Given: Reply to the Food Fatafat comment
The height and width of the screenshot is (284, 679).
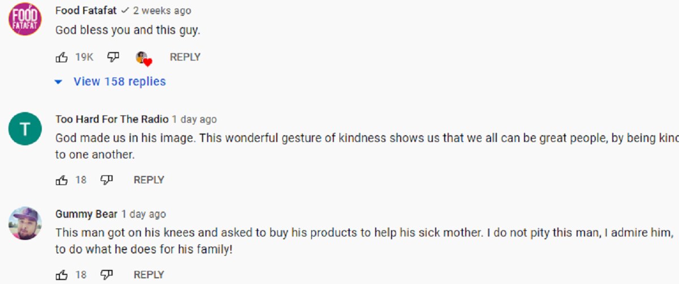Looking at the screenshot, I should [185, 57].
